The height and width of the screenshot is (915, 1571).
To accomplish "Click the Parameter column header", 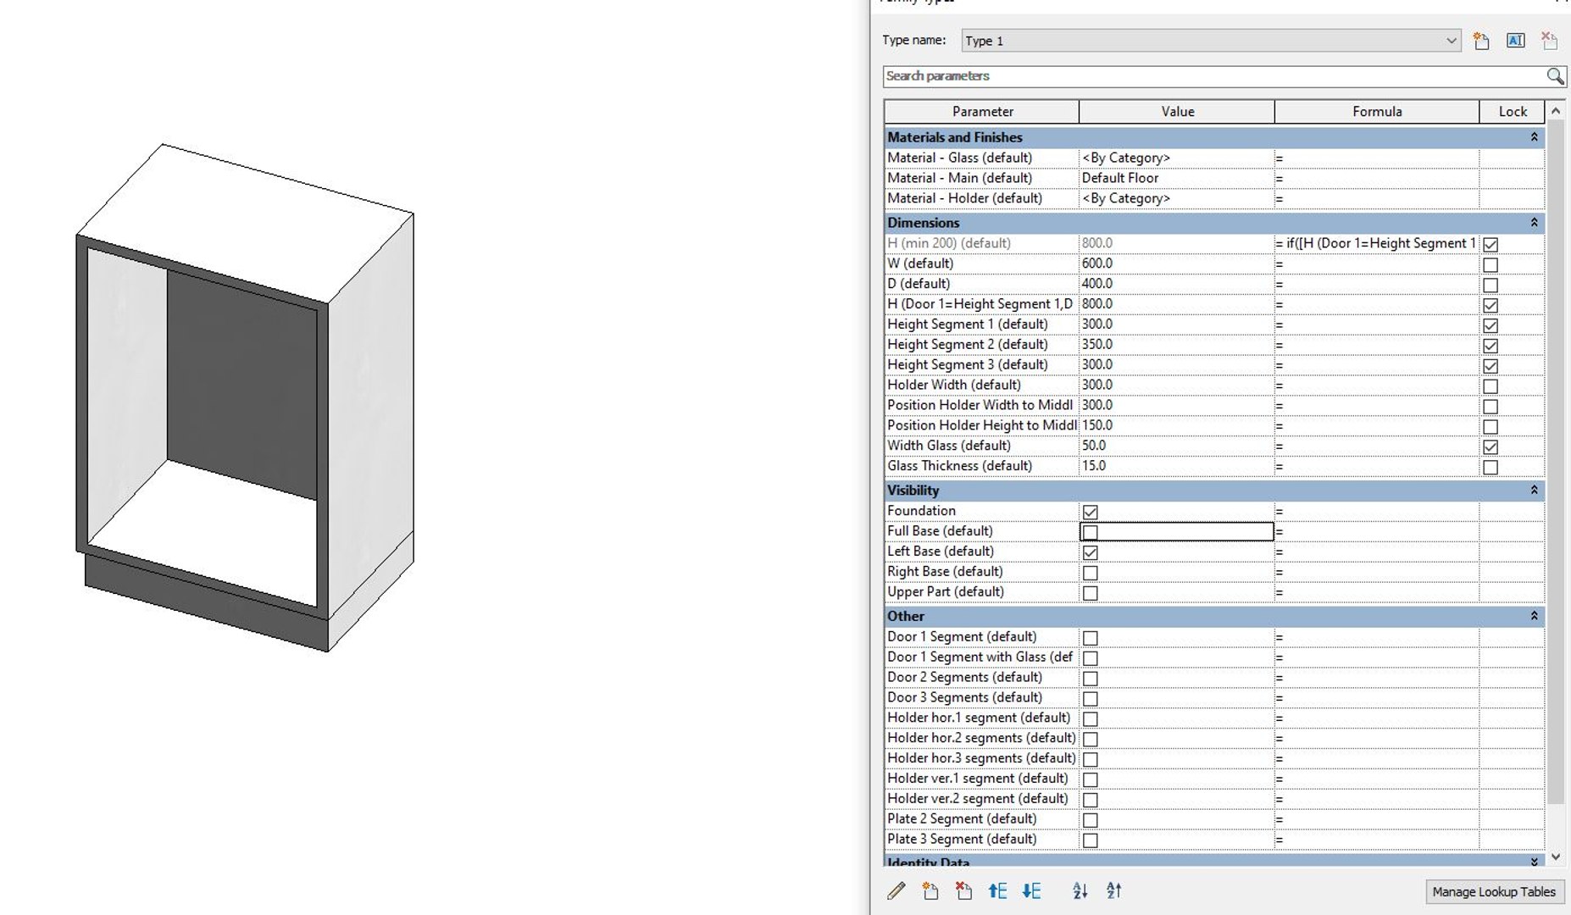I will 981,111.
